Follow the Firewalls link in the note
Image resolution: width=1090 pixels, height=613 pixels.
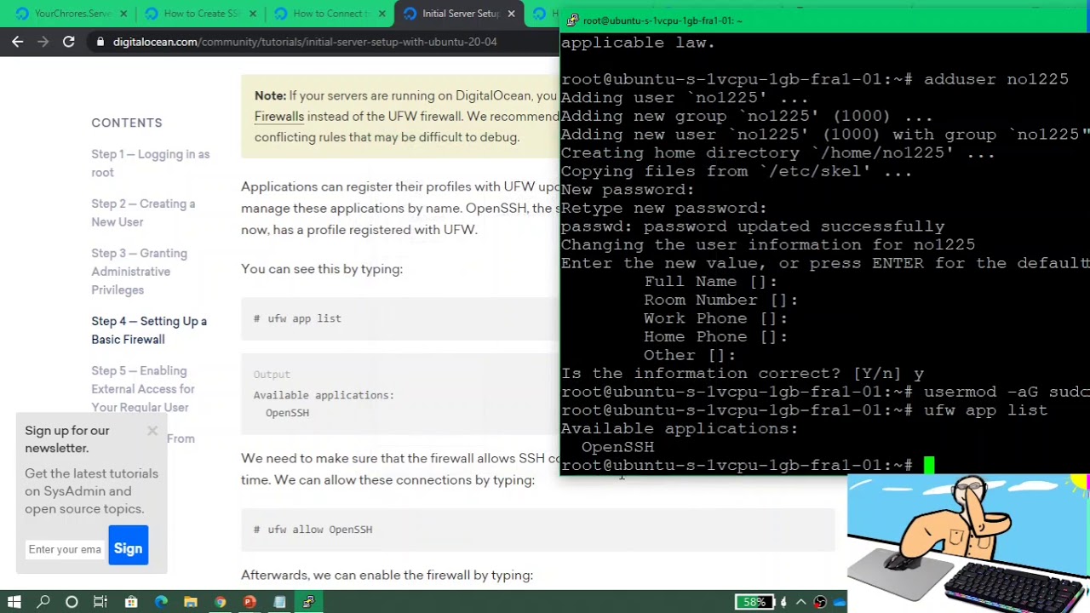pyautogui.click(x=278, y=117)
